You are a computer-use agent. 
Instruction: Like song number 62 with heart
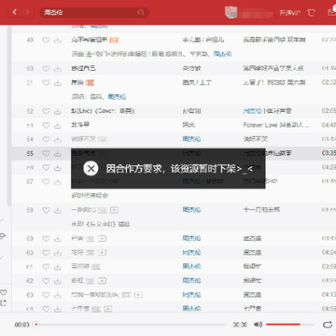tap(46, 281)
